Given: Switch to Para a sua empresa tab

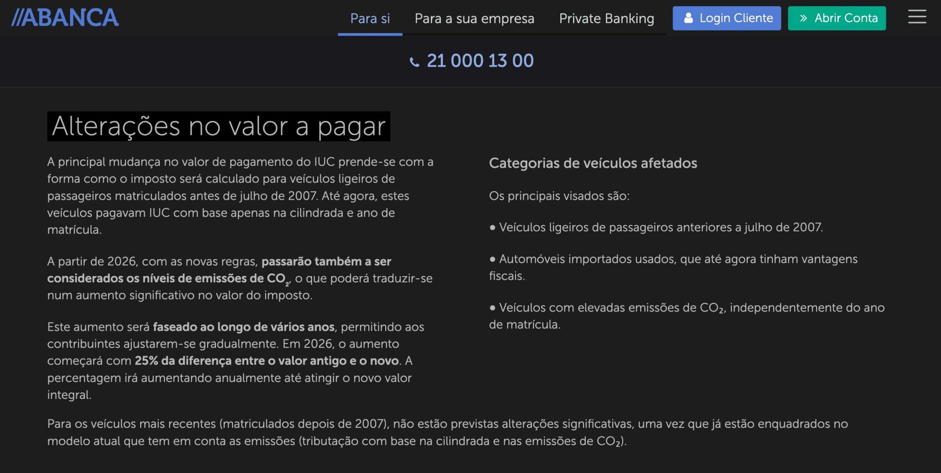Looking at the screenshot, I should 474,19.
